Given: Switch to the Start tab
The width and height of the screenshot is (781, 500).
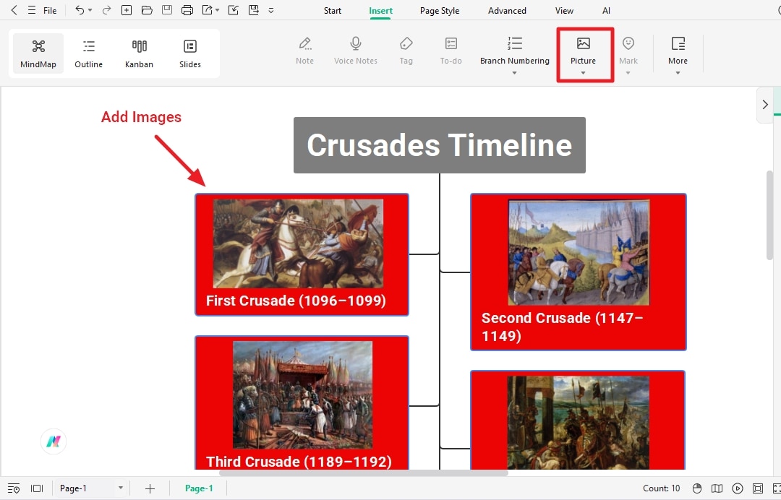Looking at the screenshot, I should [332, 10].
